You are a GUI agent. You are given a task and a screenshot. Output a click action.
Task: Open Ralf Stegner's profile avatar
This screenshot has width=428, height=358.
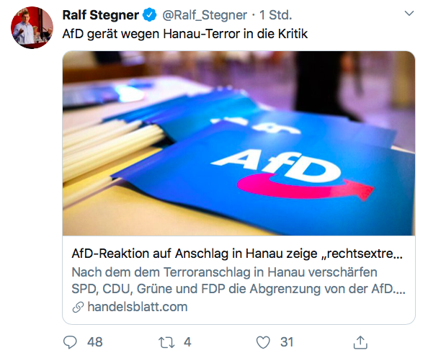32,27
